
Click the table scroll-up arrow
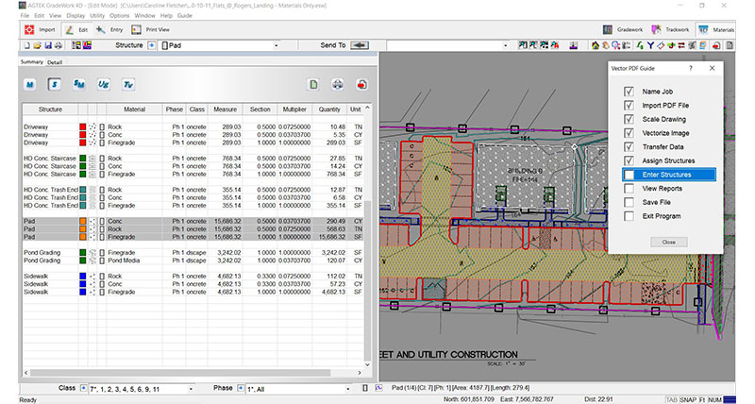coord(367,109)
